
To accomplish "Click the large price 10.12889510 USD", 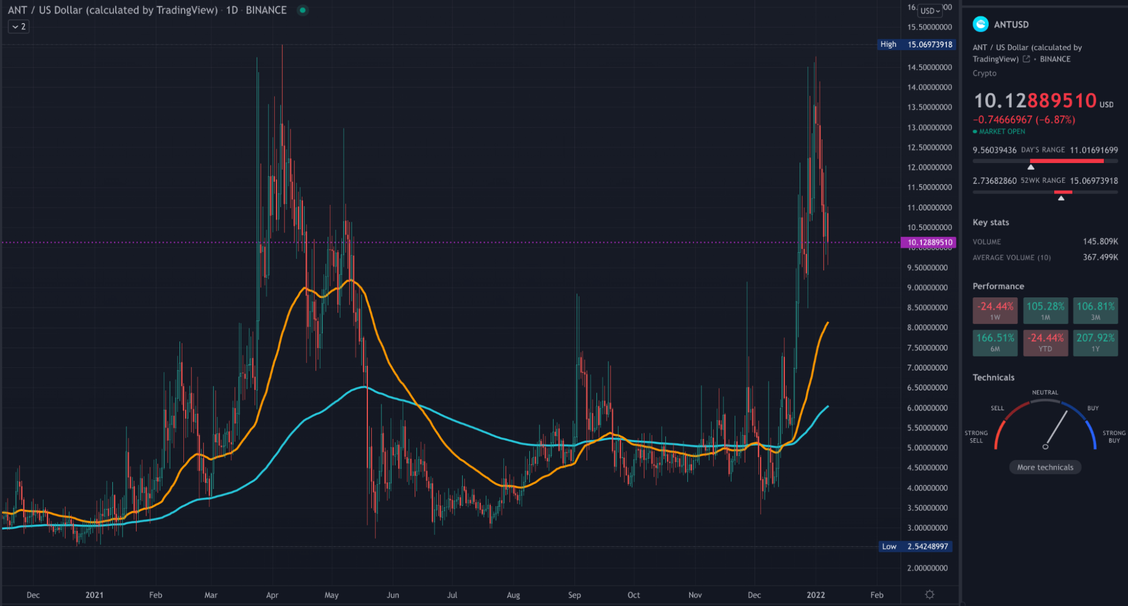I will [x=1043, y=101].
